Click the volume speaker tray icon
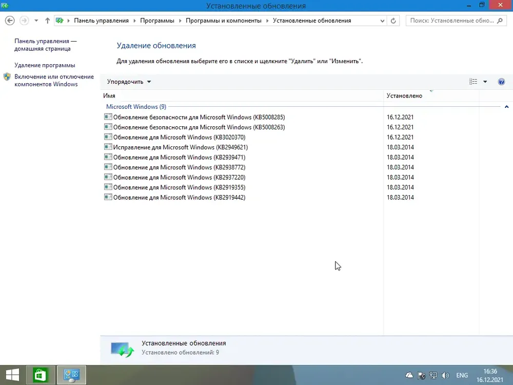 pos(445,375)
